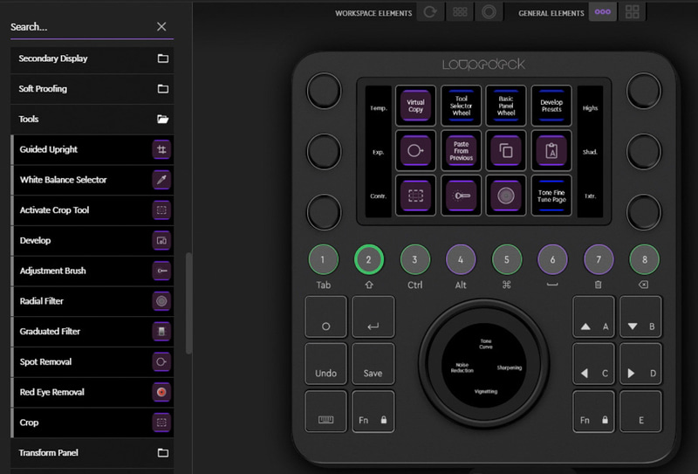The width and height of the screenshot is (698, 474).
Task: Click Noise Reduction on the wheel
Action: pos(462,368)
